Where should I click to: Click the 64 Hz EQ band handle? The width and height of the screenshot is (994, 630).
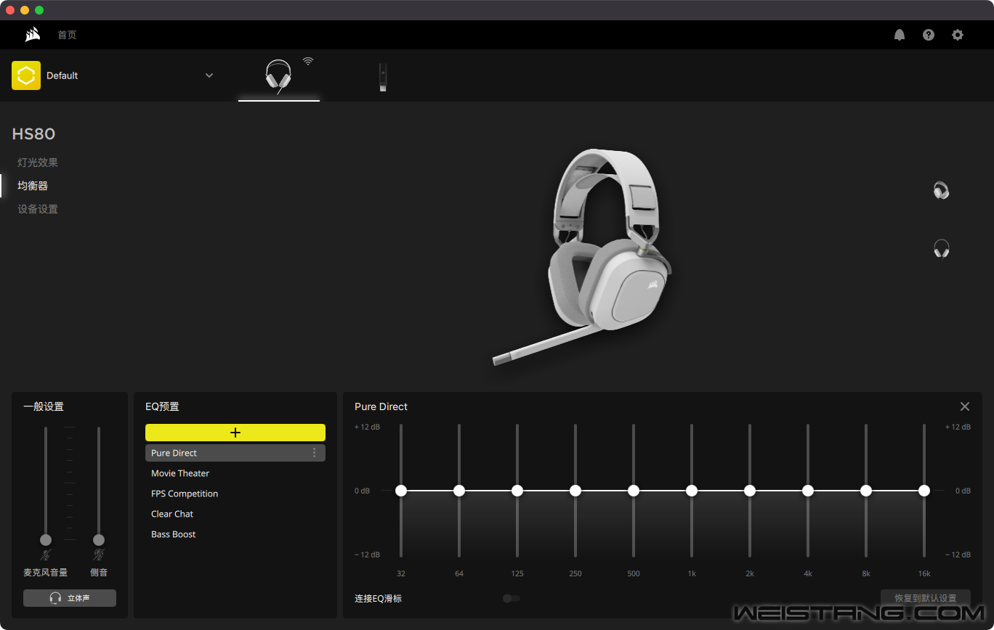459,491
